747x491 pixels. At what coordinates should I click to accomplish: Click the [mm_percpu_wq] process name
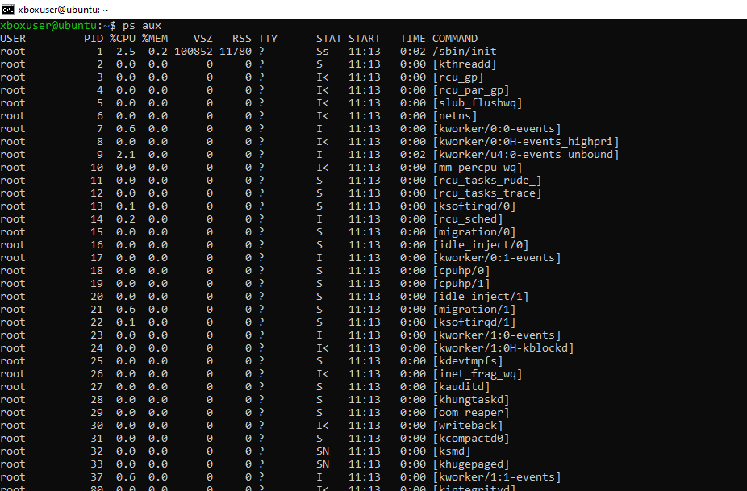click(478, 168)
